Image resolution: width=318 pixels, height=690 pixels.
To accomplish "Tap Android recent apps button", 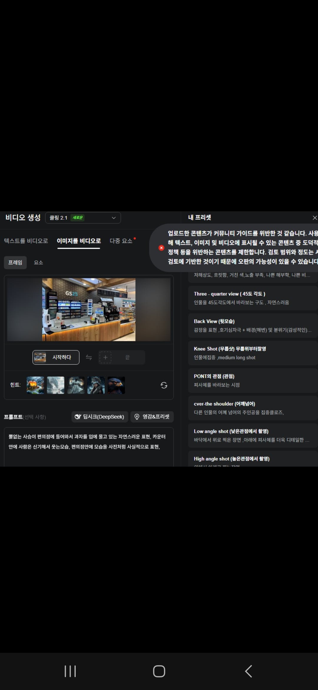I will 70,671.
